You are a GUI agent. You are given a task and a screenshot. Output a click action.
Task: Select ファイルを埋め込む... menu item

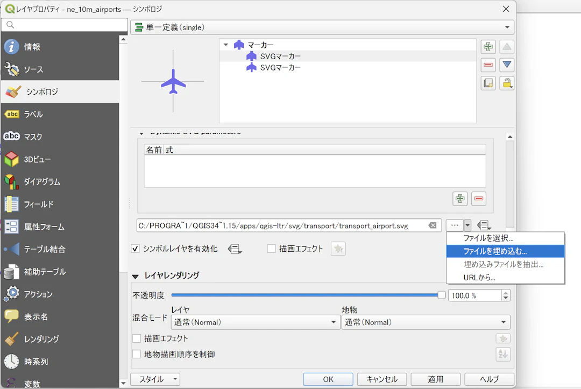tap(495, 251)
